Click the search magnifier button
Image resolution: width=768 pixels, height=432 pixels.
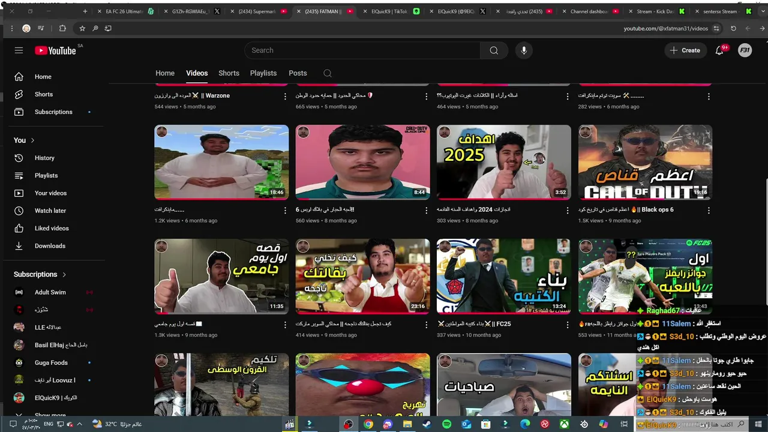(494, 50)
